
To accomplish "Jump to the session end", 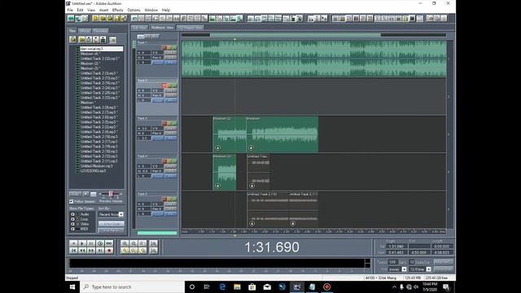I will point(100,251).
